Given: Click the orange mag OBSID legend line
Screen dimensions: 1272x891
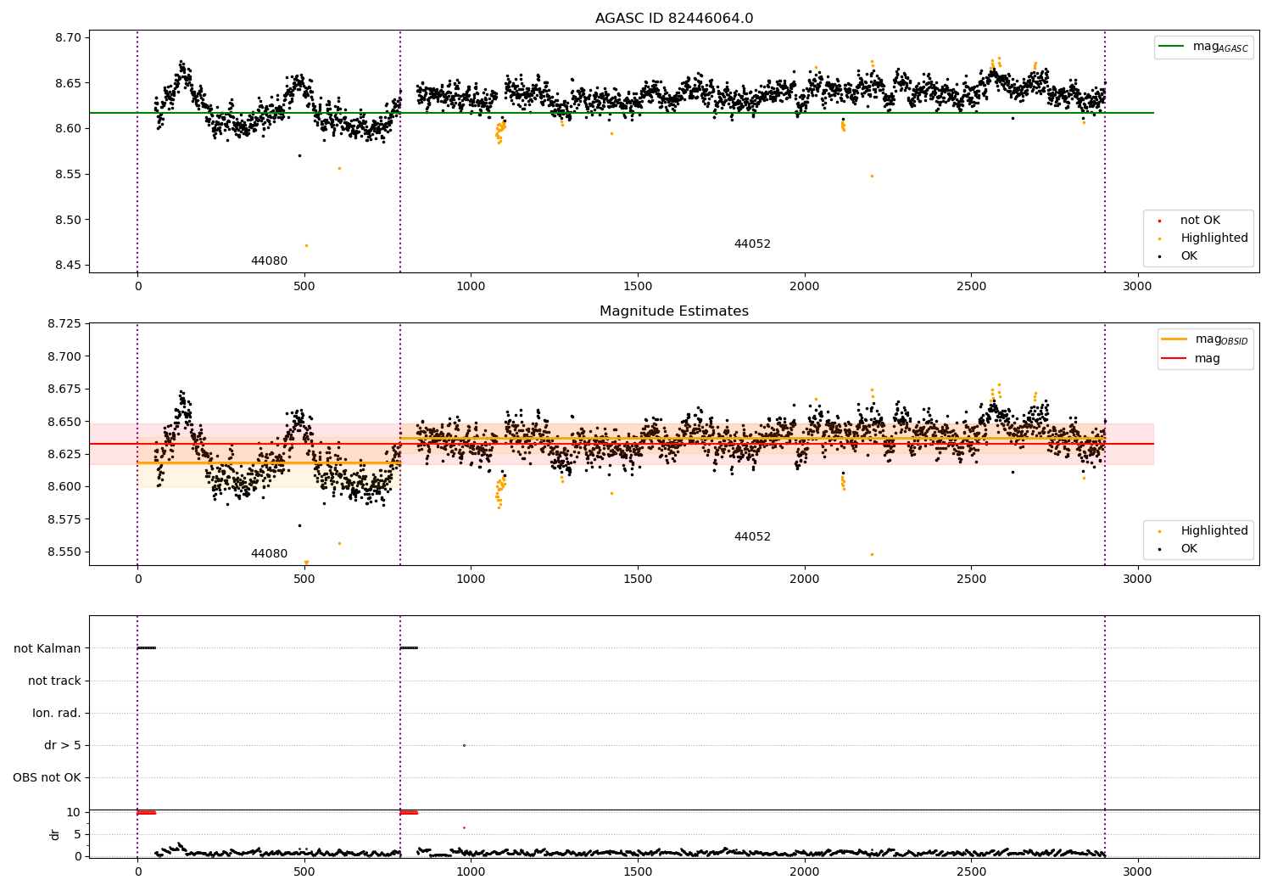Looking at the screenshot, I should pyautogui.click(x=1174, y=339).
